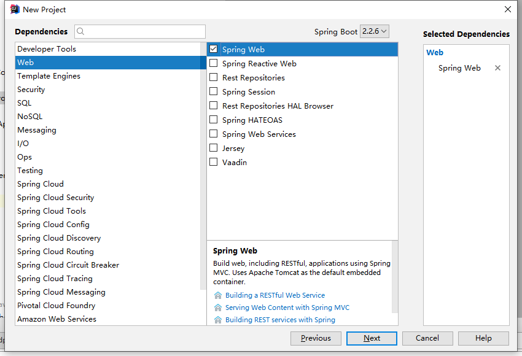522x356 pixels.
Task: Open Help for this dialog
Action: 483,338
